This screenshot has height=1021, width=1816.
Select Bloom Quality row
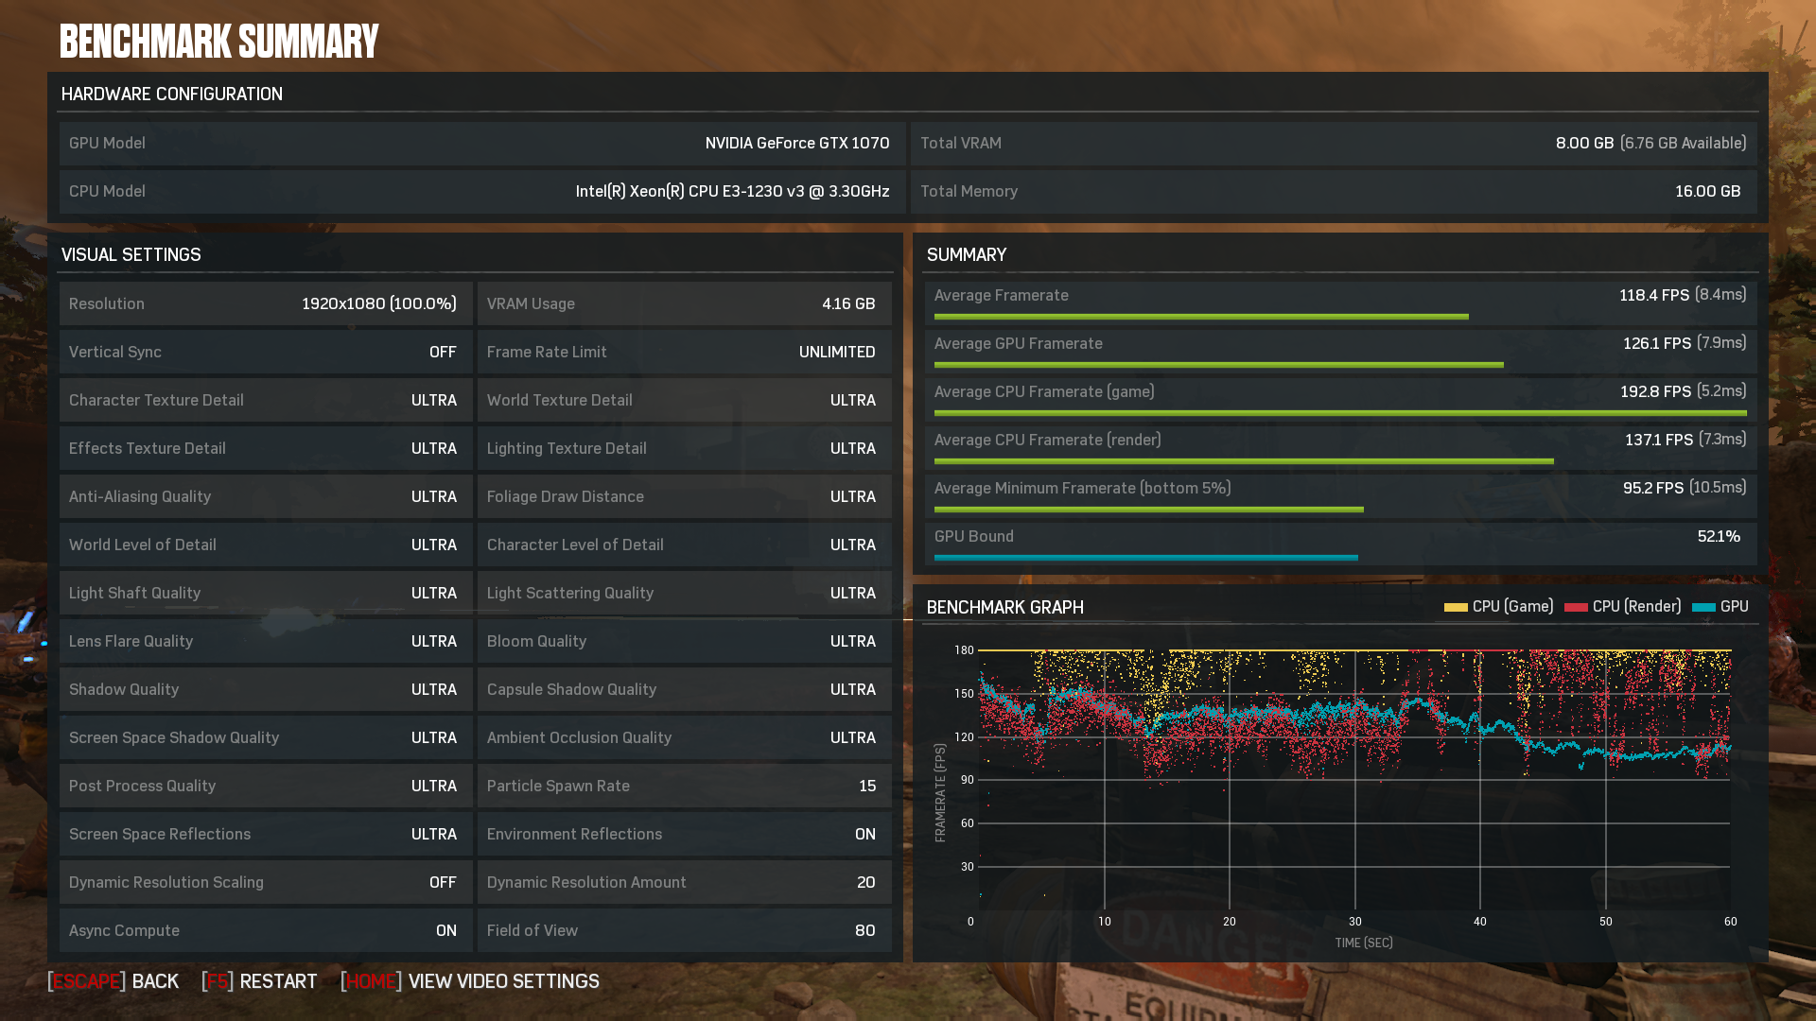coord(685,642)
